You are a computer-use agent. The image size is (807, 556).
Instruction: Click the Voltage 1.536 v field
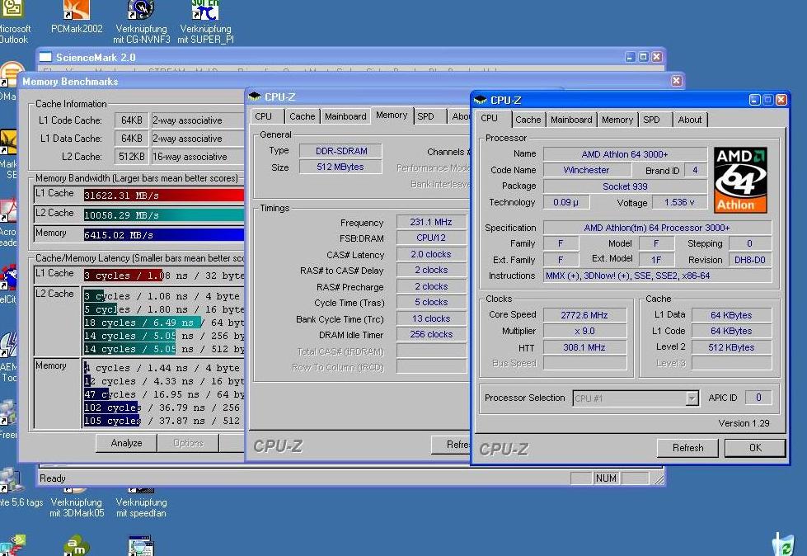[x=679, y=202]
